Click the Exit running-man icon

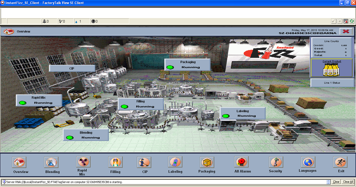(340, 162)
